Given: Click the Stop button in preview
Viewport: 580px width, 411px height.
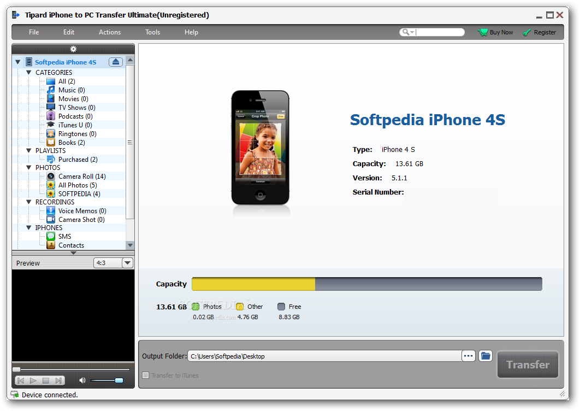Looking at the screenshot, I should coord(45,380).
